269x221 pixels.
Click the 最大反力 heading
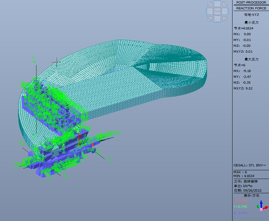click(251, 59)
